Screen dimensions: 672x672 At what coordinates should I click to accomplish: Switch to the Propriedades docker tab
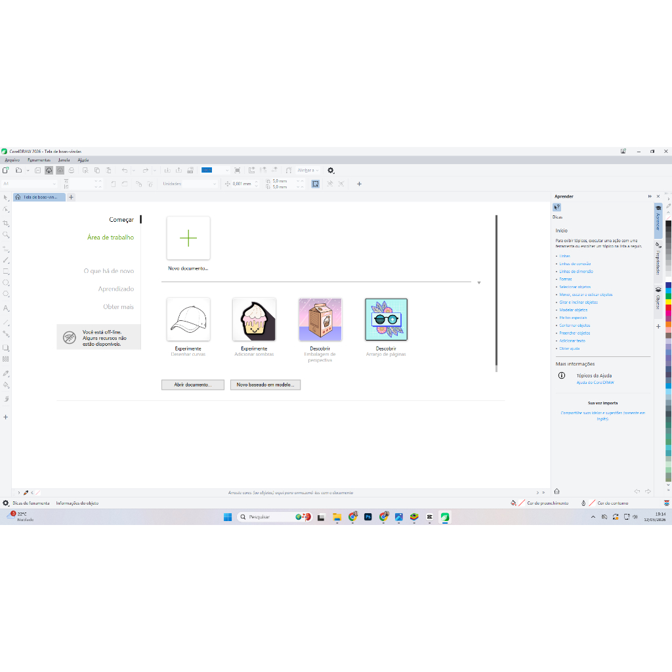click(x=658, y=261)
